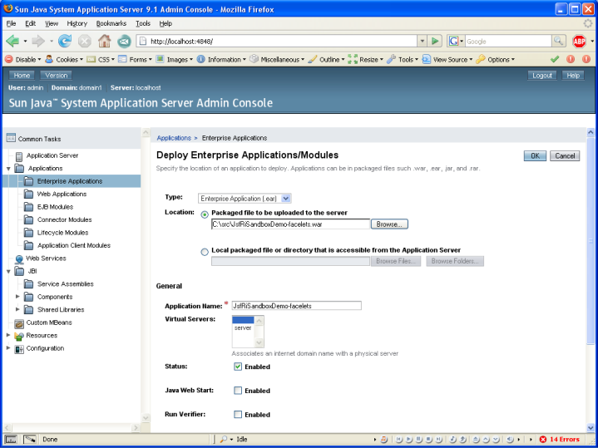The height and width of the screenshot is (448, 598).
Task: Open the View Source developer menu
Action: (x=447, y=60)
